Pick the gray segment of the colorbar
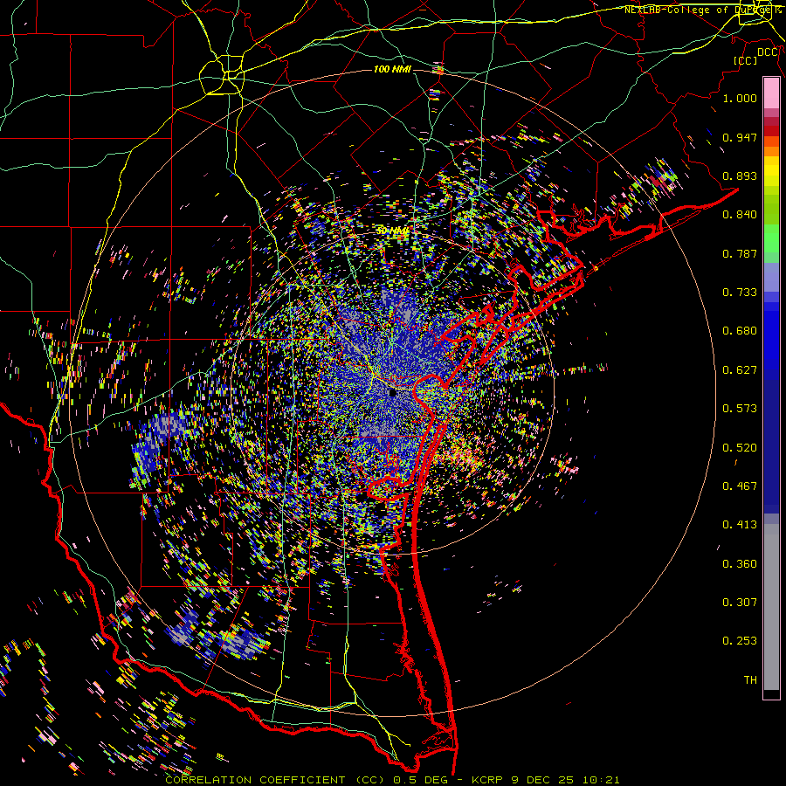The height and width of the screenshot is (786, 786). click(x=771, y=607)
